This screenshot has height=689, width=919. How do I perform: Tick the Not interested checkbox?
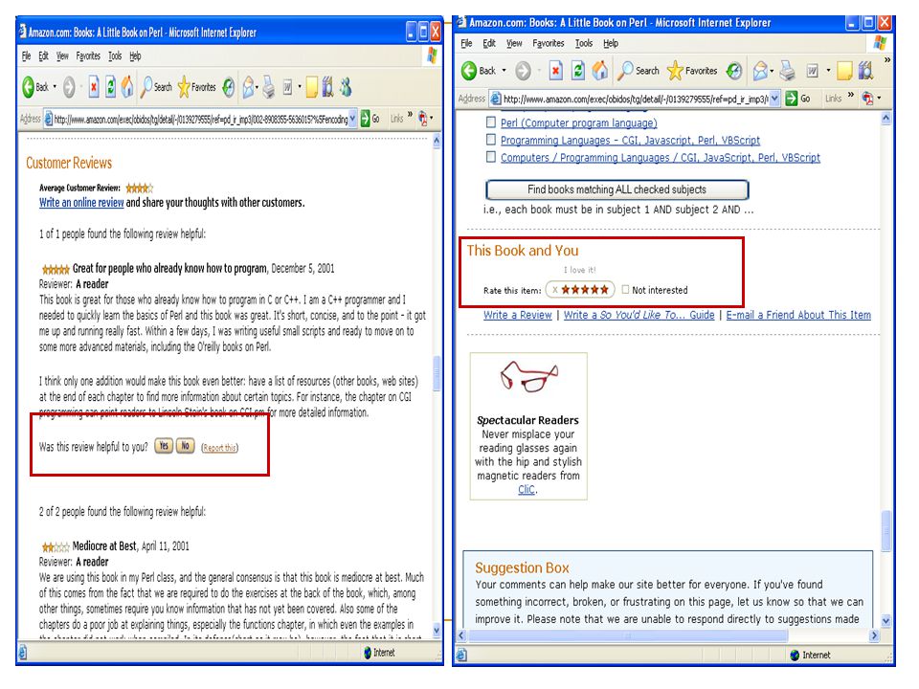[x=625, y=289]
